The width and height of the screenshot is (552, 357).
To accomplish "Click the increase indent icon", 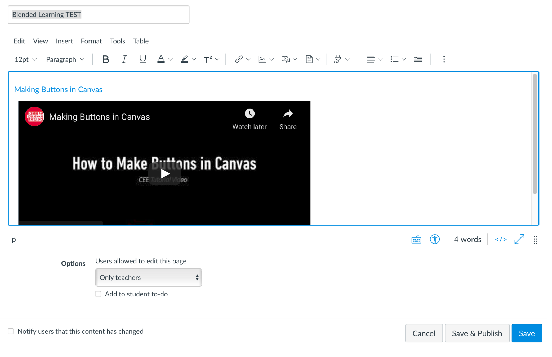I will pos(418,59).
